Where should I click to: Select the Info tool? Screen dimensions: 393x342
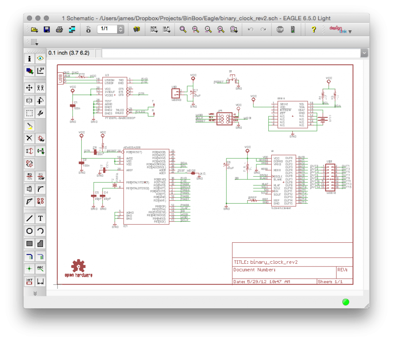[30, 58]
